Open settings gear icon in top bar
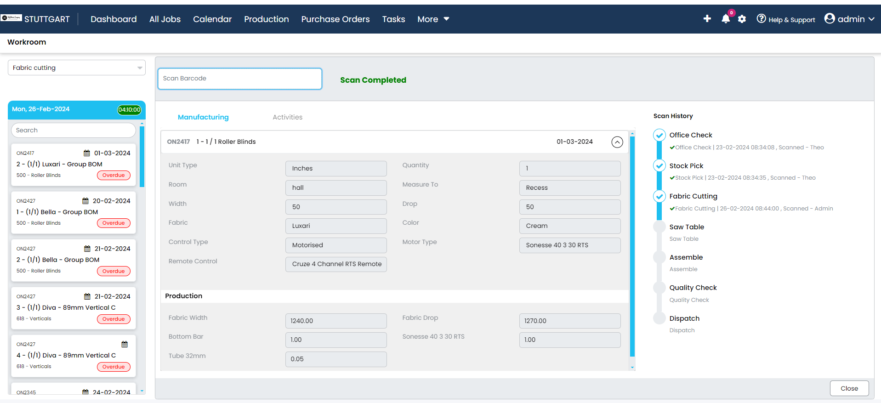The height and width of the screenshot is (403, 881). (x=742, y=19)
